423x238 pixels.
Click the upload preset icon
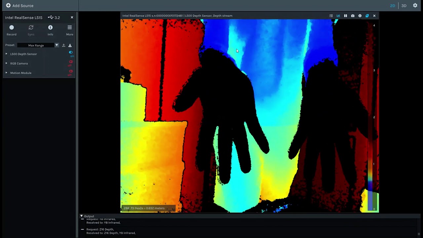(63, 45)
